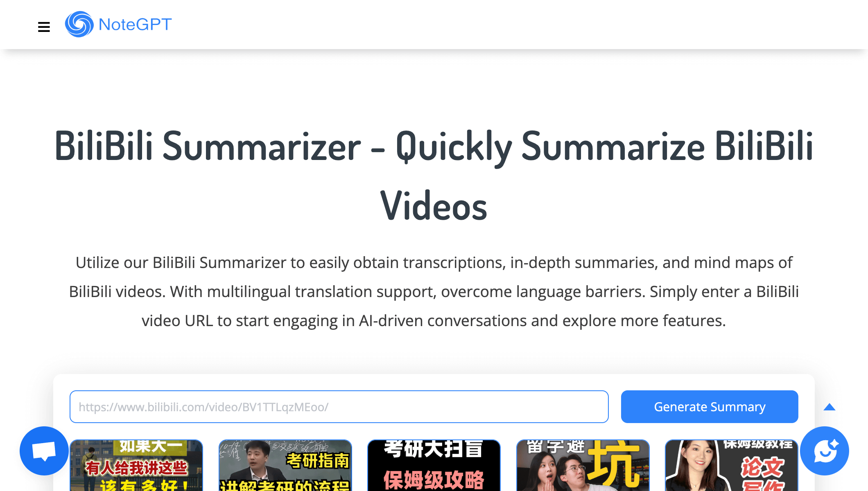Click the word Videos in the headline
This screenshot has height=491, width=868.
tap(434, 206)
